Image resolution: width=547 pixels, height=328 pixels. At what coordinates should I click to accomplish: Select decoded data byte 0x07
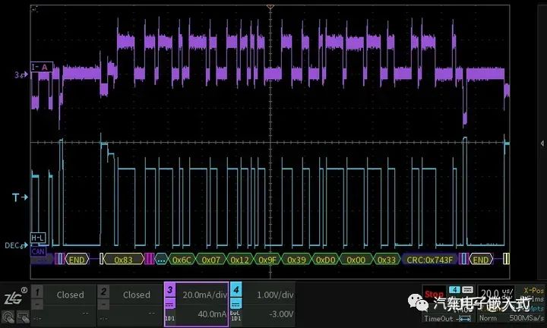(210, 260)
